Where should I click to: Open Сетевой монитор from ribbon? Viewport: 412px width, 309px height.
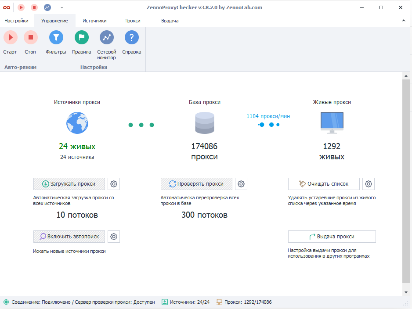tap(106, 45)
